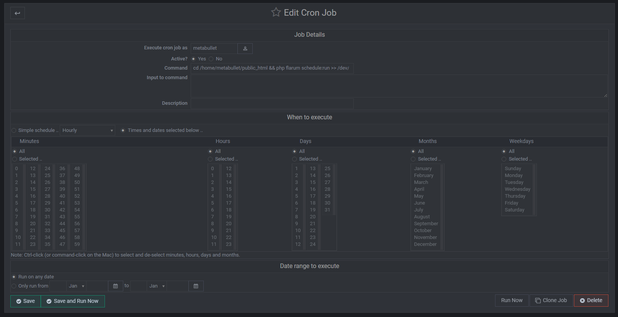
Task: Choose Selected for Weekdays
Action: tap(504, 159)
